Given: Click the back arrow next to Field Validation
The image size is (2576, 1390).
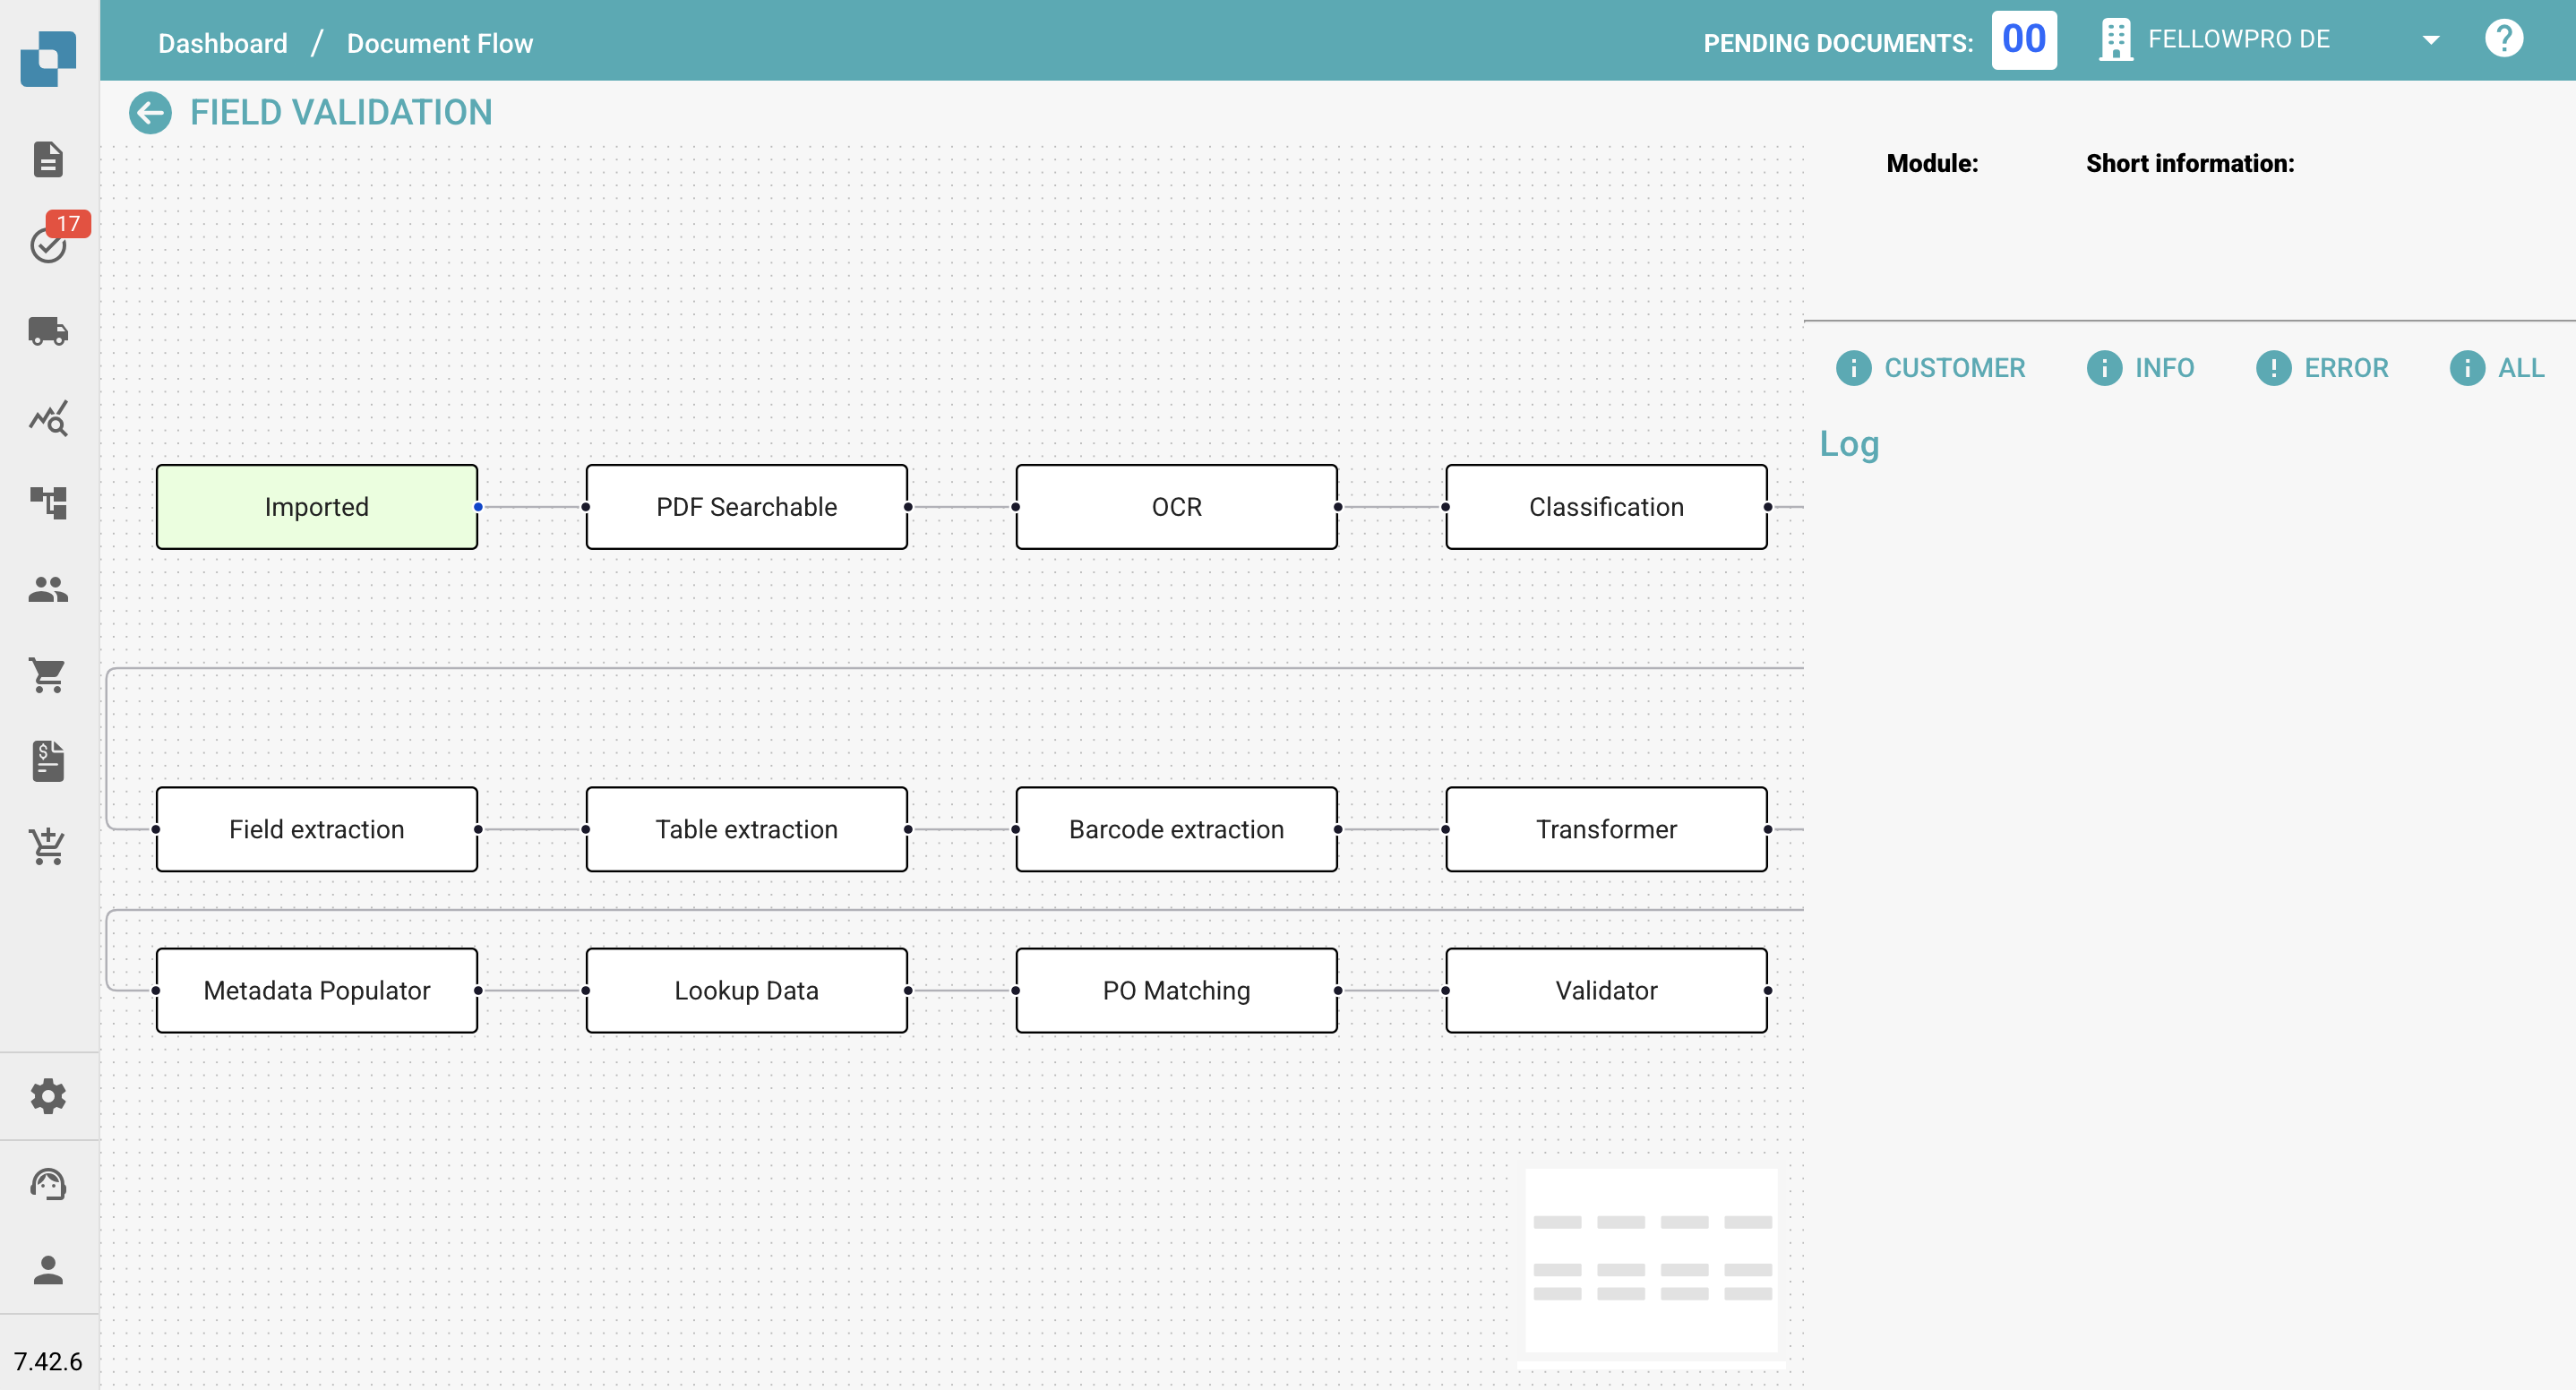Looking at the screenshot, I should pos(150,112).
